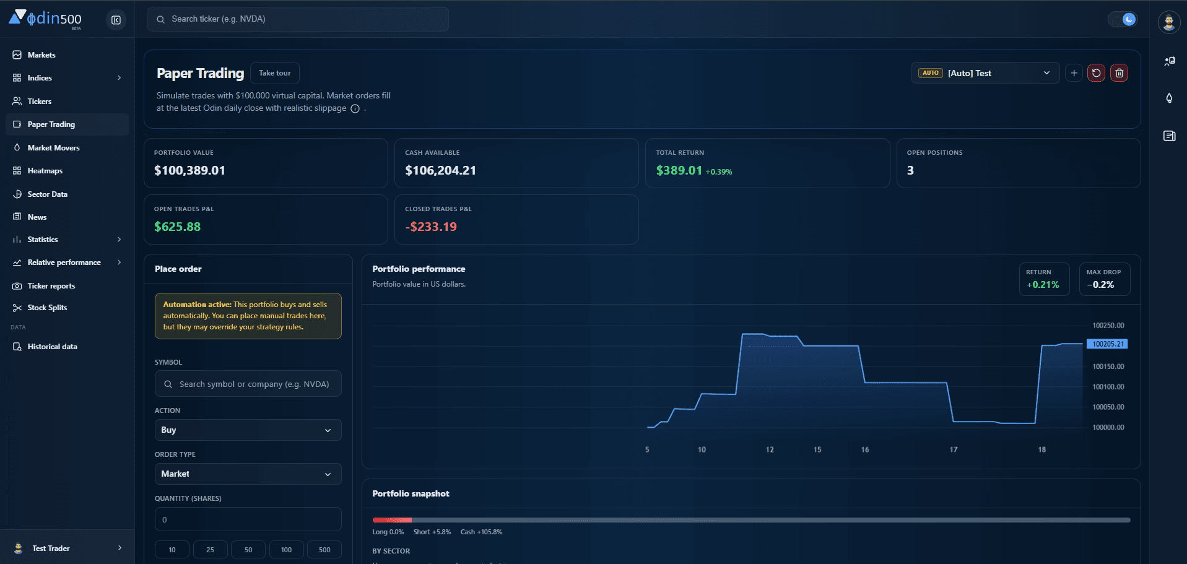Click the Odin500 logo
The width and height of the screenshot is (1187, 564).
[x=45, y=19]
